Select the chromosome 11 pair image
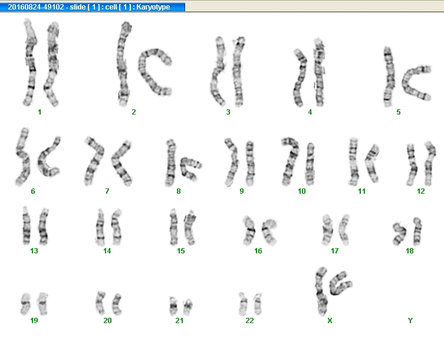The image size is (444, 342). point(364,162)
